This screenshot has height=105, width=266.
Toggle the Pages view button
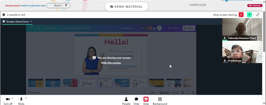(164, 93)
